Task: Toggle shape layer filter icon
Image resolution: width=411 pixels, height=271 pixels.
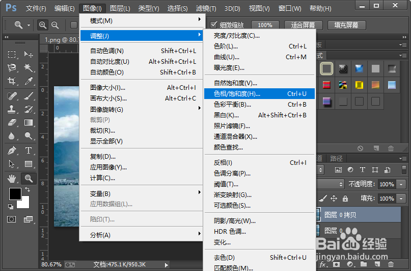Action: 375,169
